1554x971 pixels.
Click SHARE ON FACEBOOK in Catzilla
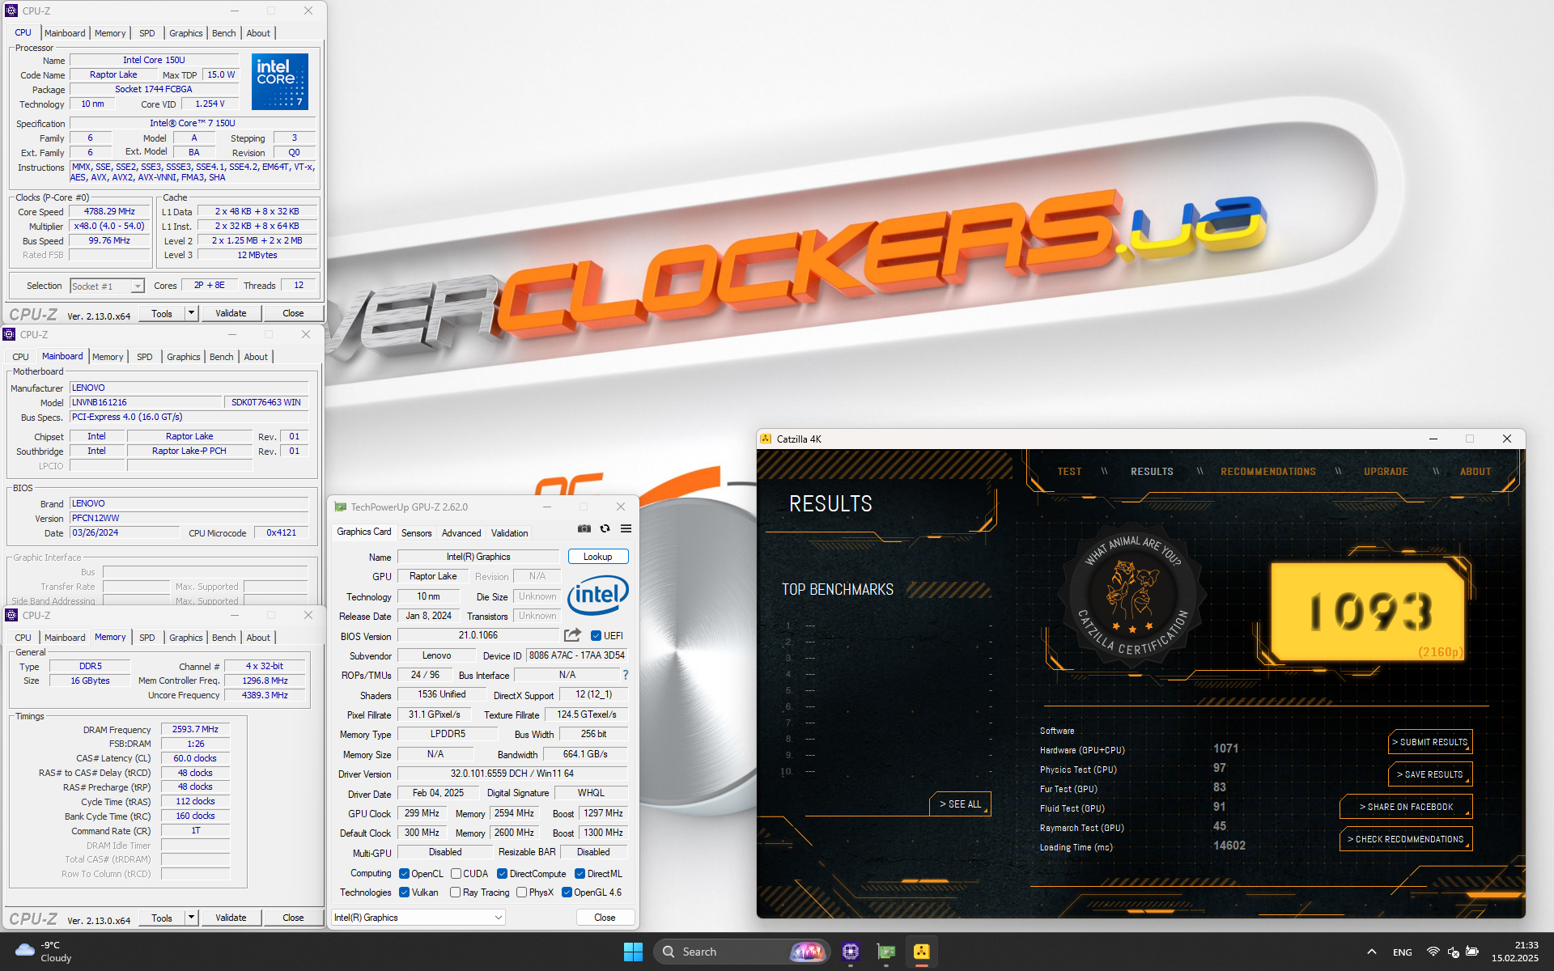point(1406,807)
